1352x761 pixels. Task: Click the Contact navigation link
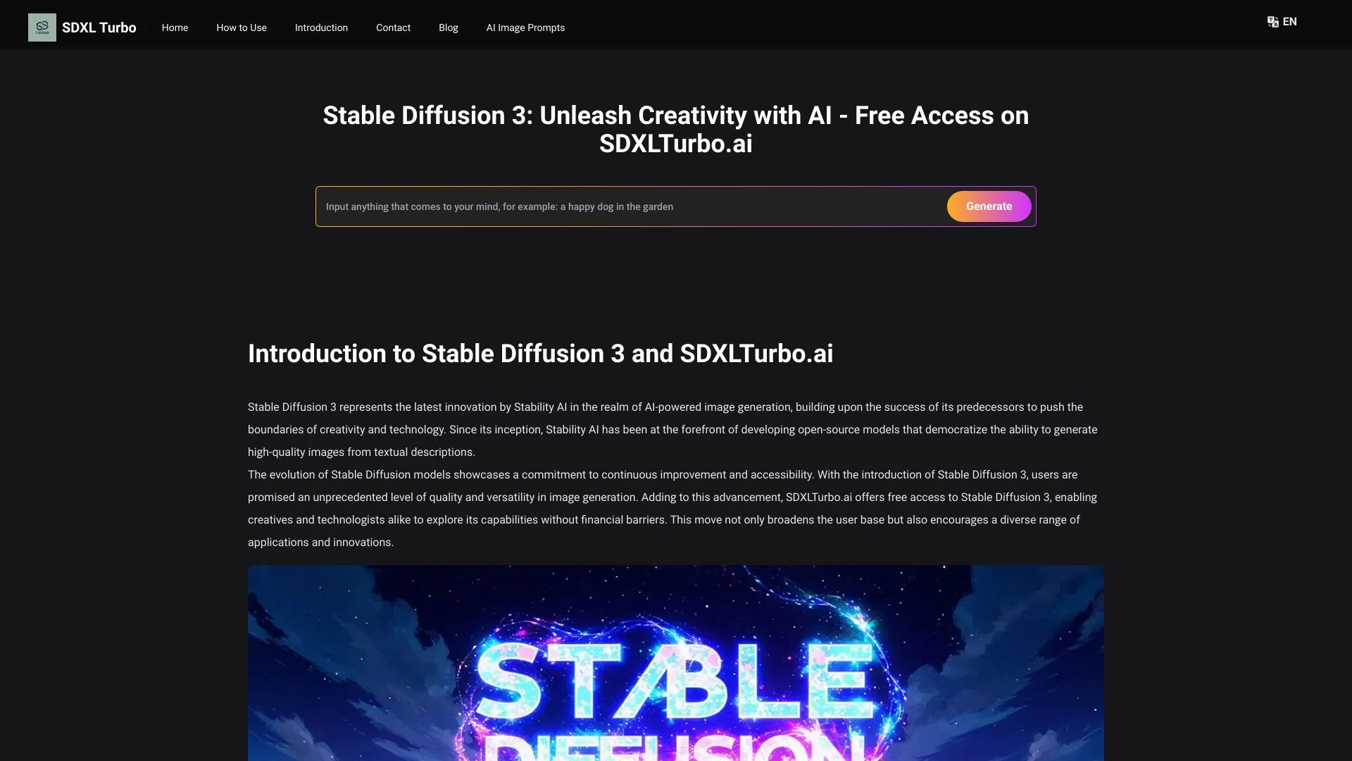393,27
